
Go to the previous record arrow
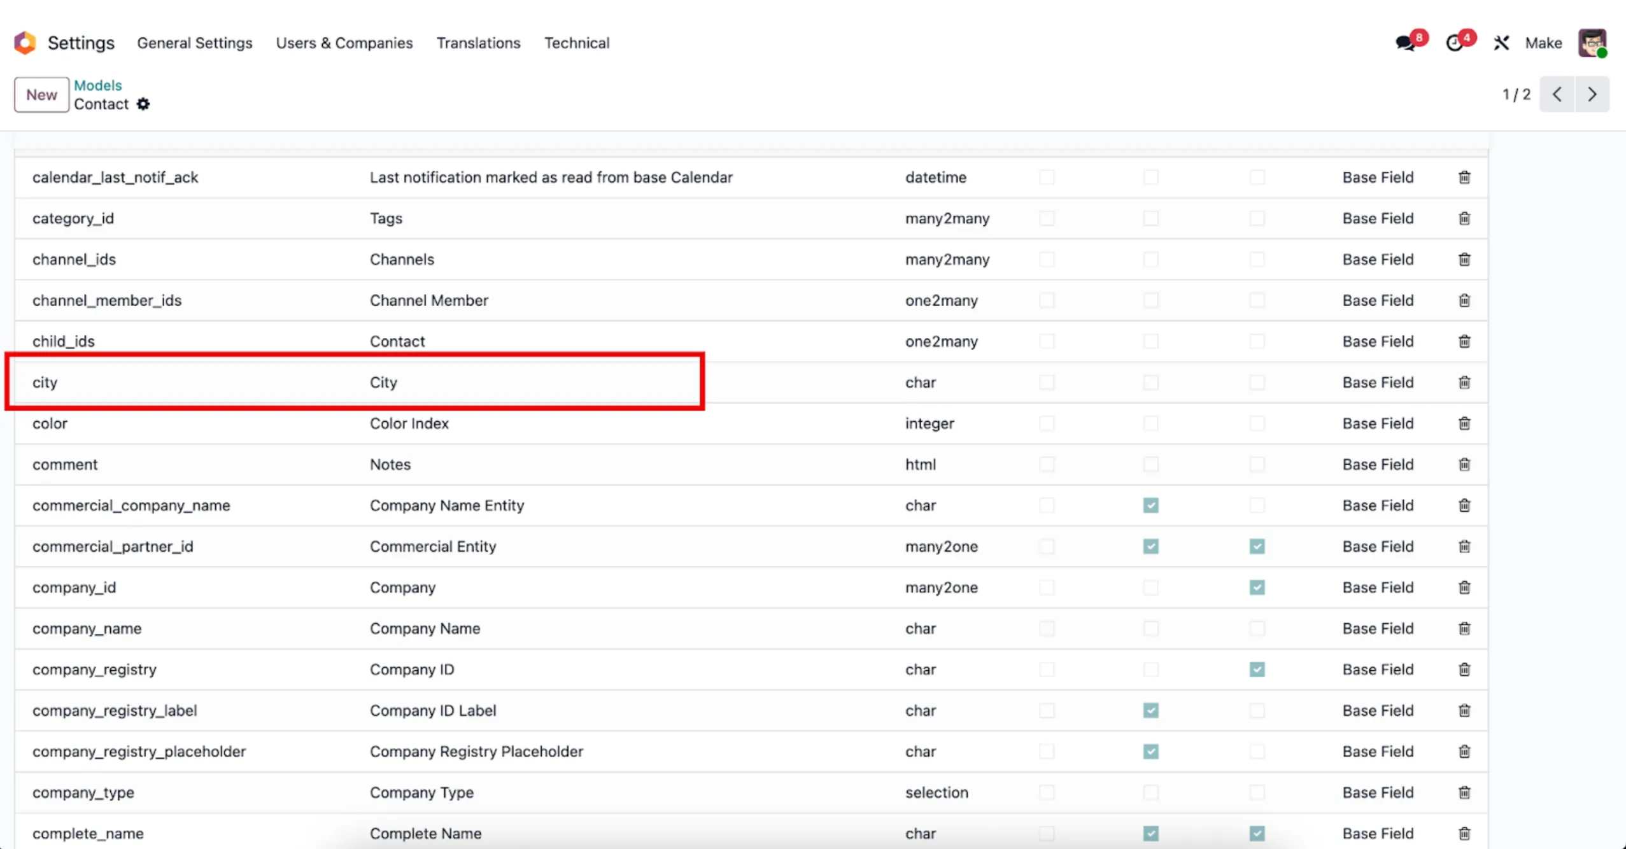click(x=1557, y=94)
